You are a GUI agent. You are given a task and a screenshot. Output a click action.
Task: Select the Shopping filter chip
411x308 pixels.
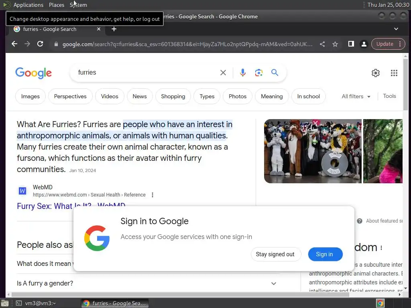click(173, 96)
